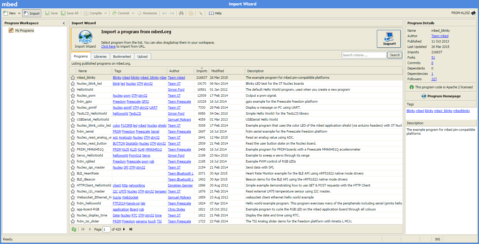Open the New button dropdown arrow

19,13
